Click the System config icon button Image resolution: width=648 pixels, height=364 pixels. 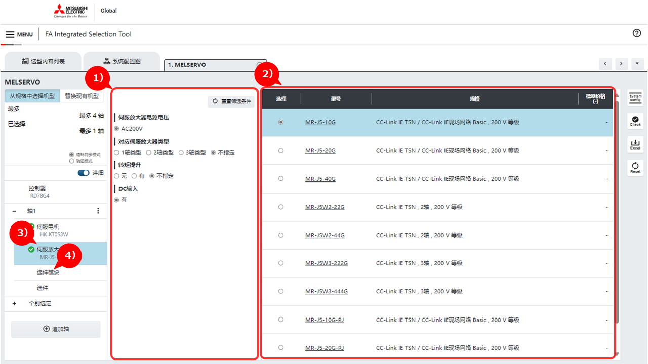point(635,98)
